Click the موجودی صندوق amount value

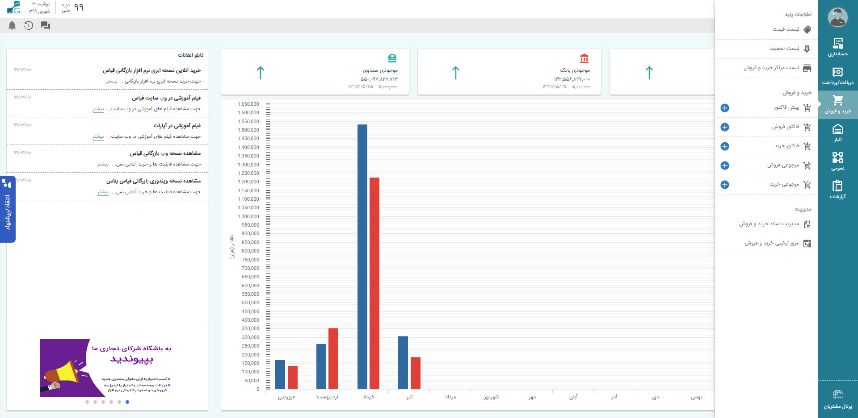(x=379, y=79)
